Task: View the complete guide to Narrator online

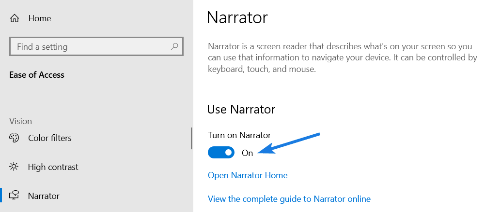Action: [x=289, y=198]
